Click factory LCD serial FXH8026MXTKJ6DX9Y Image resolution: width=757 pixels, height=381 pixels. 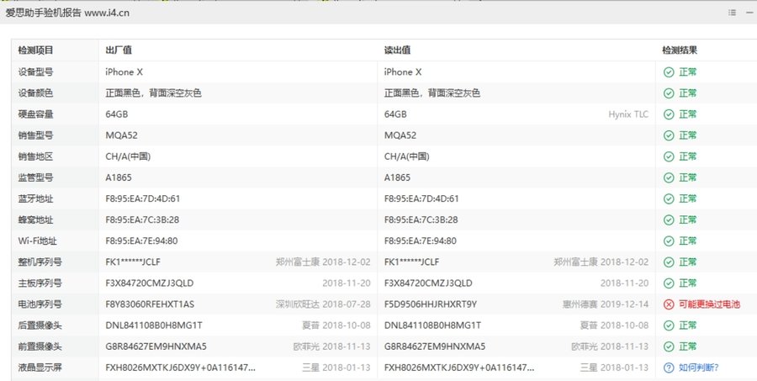pyautogui.click(x=180, y=368)
